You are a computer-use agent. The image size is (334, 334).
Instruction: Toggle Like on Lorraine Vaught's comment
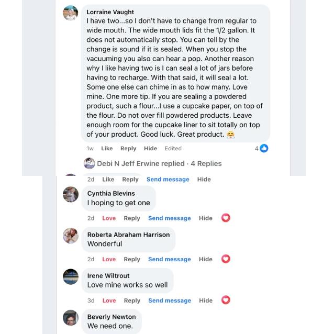[107, 149]
